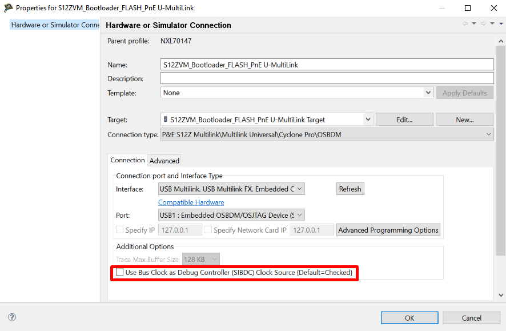
Task: Open the view menu triangle in header
Action: [x=501, y=24]
